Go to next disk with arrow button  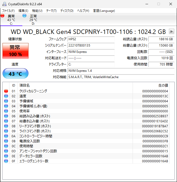171,32
